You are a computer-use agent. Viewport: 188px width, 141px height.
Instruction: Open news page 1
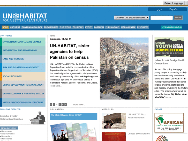(54, 105)
